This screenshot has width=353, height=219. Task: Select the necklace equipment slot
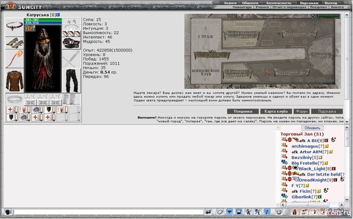pyautogui.click(x=14, y=26)
